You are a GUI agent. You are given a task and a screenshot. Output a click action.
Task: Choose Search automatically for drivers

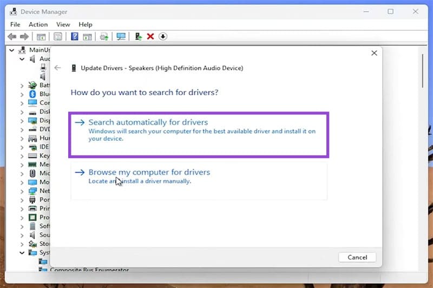tap(148, 123)
